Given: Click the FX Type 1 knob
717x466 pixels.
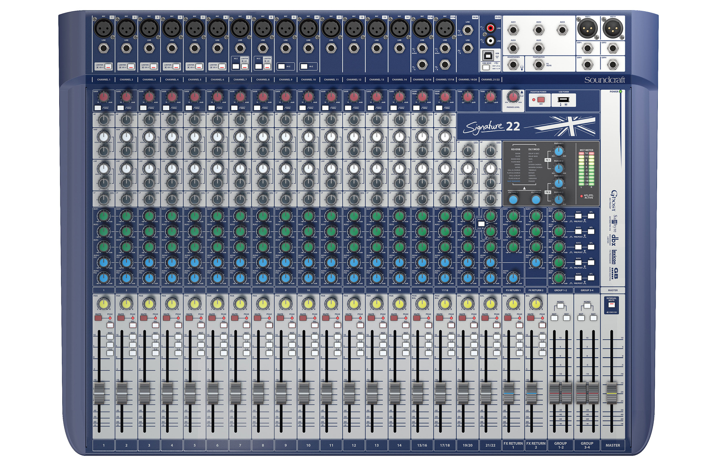Looking at the screenshot, I should point(514,199).
